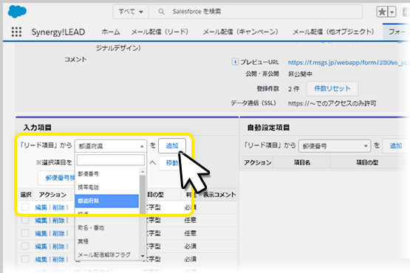Open the 郵便番号 dropdown in 自動設定項目
This screenshot has width=410, height=273.
[335, 146]
